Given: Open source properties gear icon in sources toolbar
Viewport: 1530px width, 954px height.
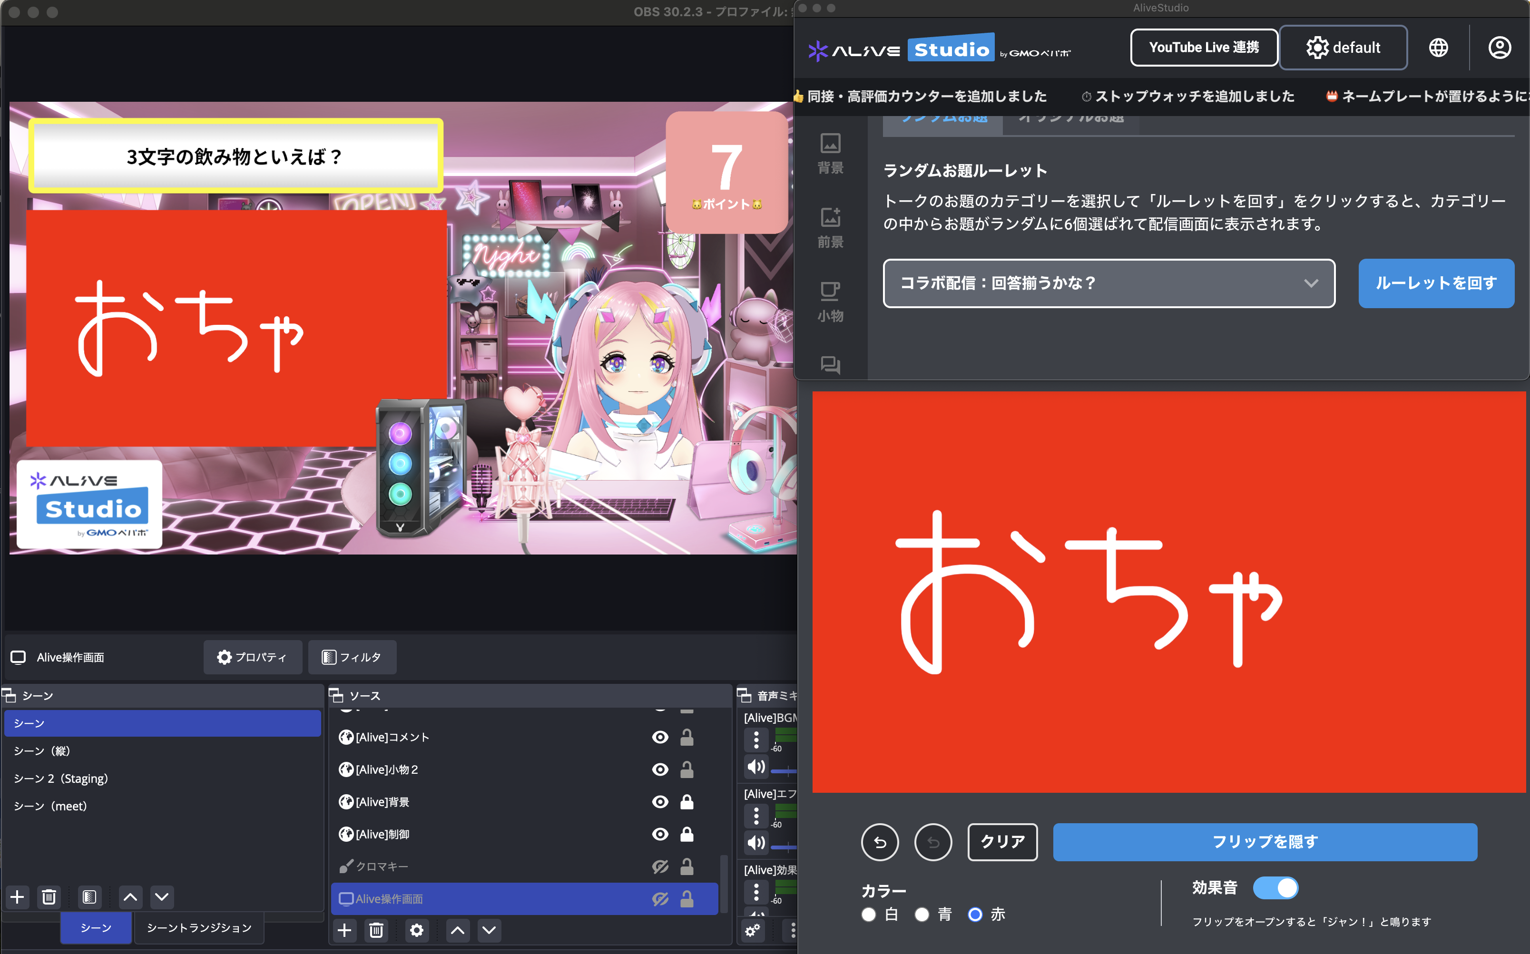Looking at the screenshot, I should (x=417, y=930).
